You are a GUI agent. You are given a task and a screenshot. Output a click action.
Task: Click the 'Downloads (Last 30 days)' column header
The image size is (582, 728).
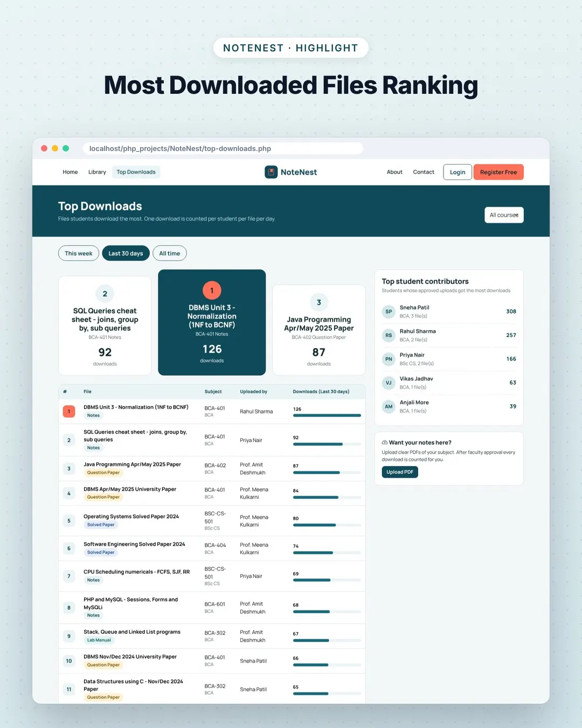pyautogui.click(x=321, y=392)
